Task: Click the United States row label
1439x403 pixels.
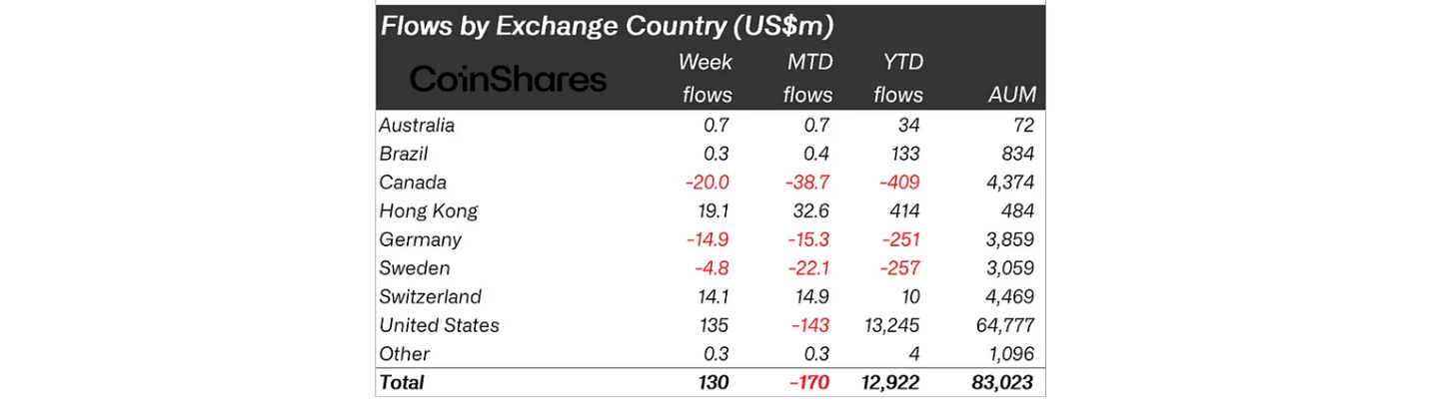Action: pyautogui.click(x=439, y=325)
